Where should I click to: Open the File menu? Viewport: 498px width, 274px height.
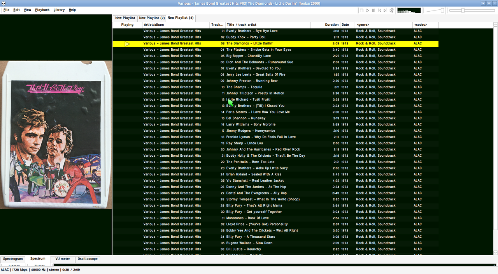pos(7,10)
